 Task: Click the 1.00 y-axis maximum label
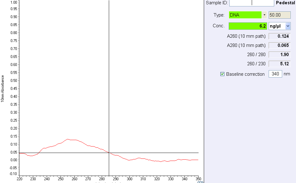[x=14, y=2]
